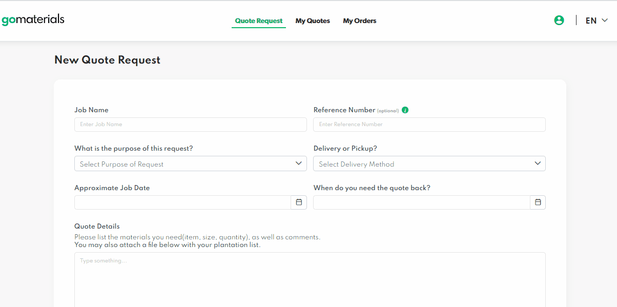
Task: Switch to the My Orders tab
Action: pyautogui.click(x=360, y=21)
